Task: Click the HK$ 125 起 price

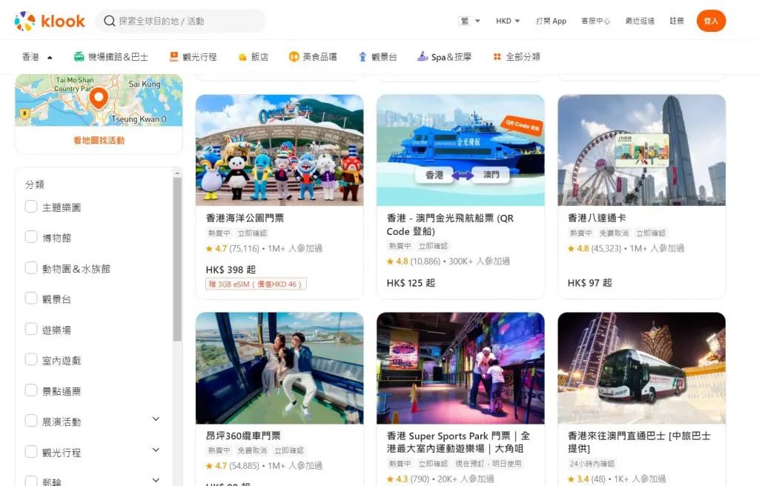Action: pos(411,283)
